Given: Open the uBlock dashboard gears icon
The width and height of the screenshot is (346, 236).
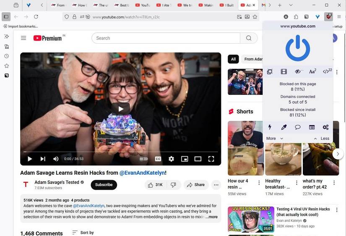Looking at the screenshot, I should (x=325, y=127).
